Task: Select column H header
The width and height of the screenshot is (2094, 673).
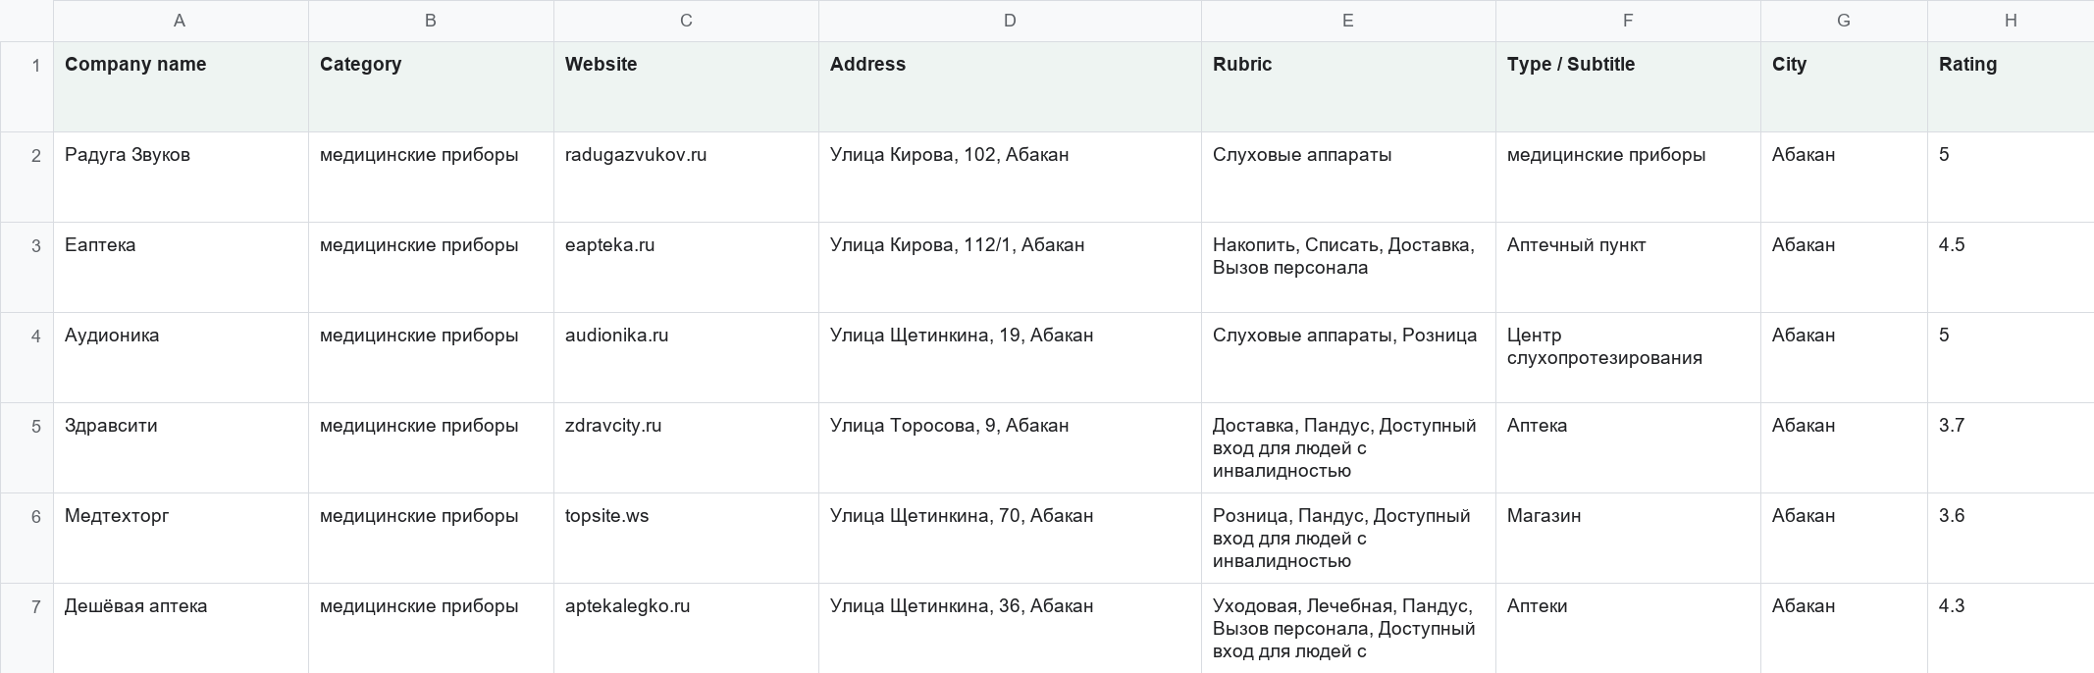Action: [x=2011, y=21]
